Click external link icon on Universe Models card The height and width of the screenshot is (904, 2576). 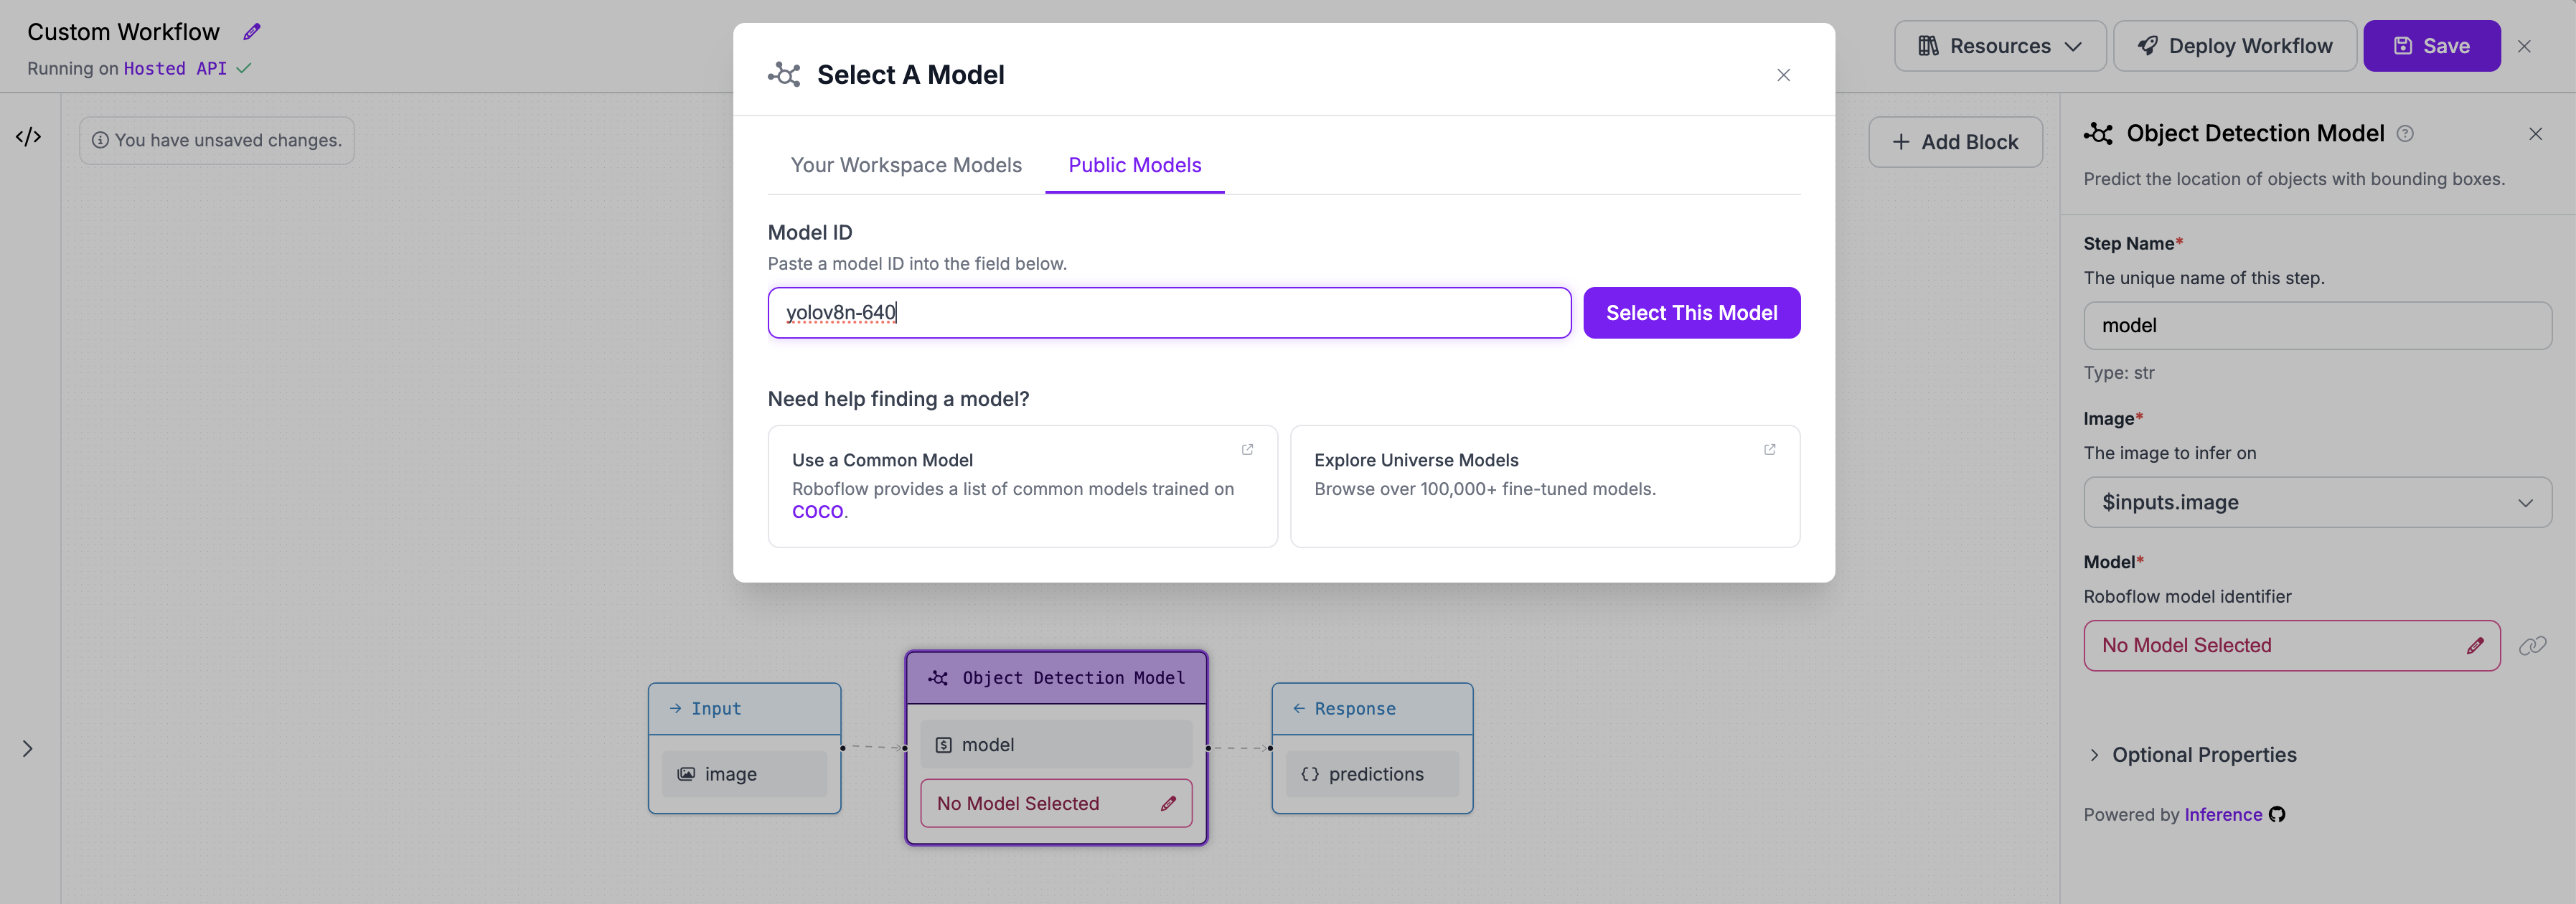tap(1769, 450)
